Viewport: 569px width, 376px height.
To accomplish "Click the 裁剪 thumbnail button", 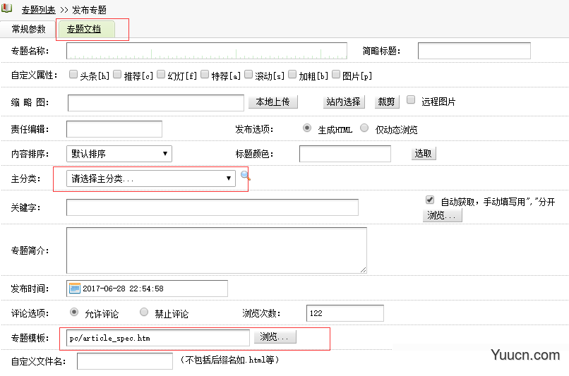I will coord(386,102).
